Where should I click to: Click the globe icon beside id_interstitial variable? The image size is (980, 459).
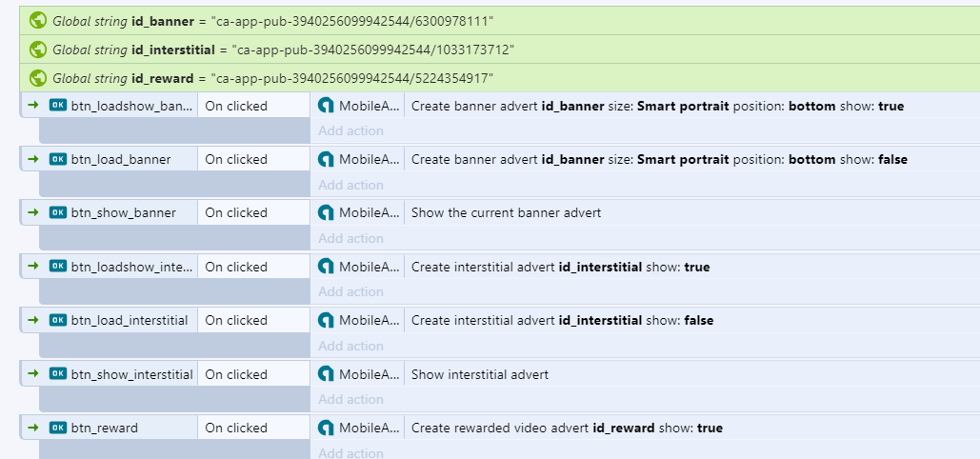coord(38,50)
